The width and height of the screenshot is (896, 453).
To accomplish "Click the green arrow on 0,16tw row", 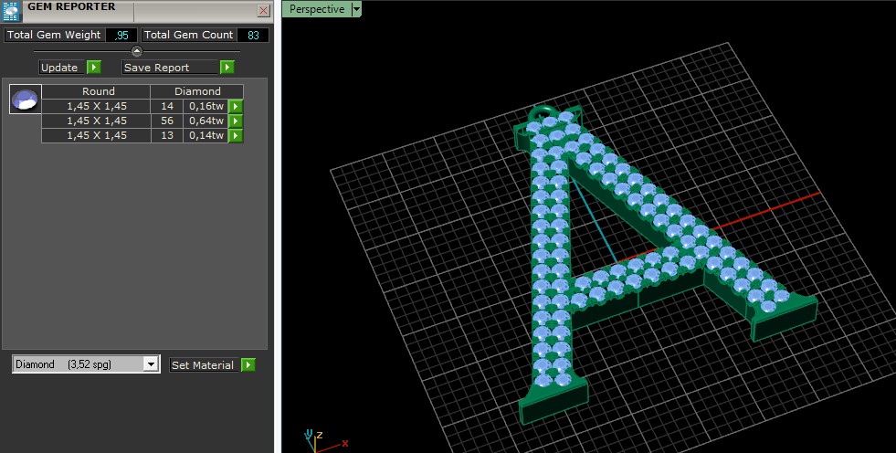I will point(236,106).
